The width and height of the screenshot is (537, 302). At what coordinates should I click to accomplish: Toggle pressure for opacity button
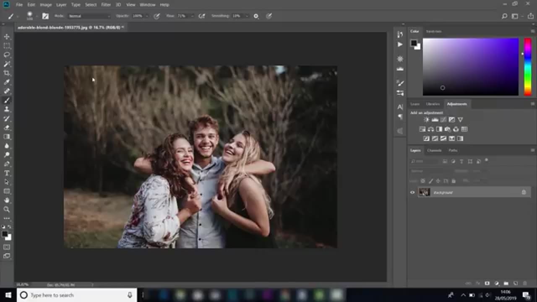157,16
